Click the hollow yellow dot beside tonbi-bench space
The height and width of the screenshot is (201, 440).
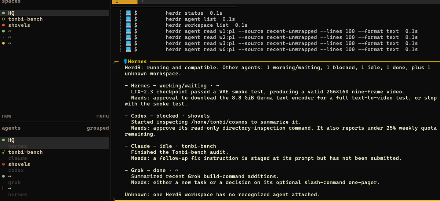point(3,19)
